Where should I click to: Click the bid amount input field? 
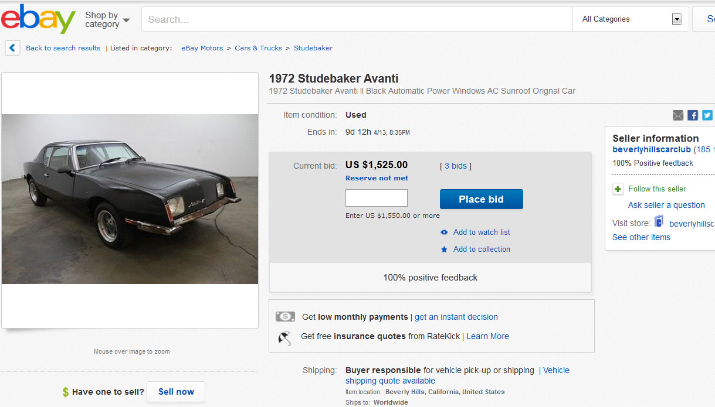[376, 198]
